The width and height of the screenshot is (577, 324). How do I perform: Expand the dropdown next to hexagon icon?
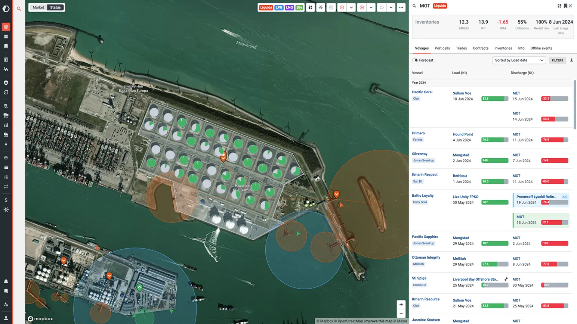[x=391, y=7]
